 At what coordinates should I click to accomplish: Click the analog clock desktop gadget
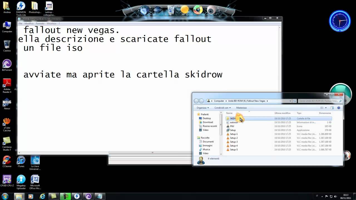tap(340, 21)
